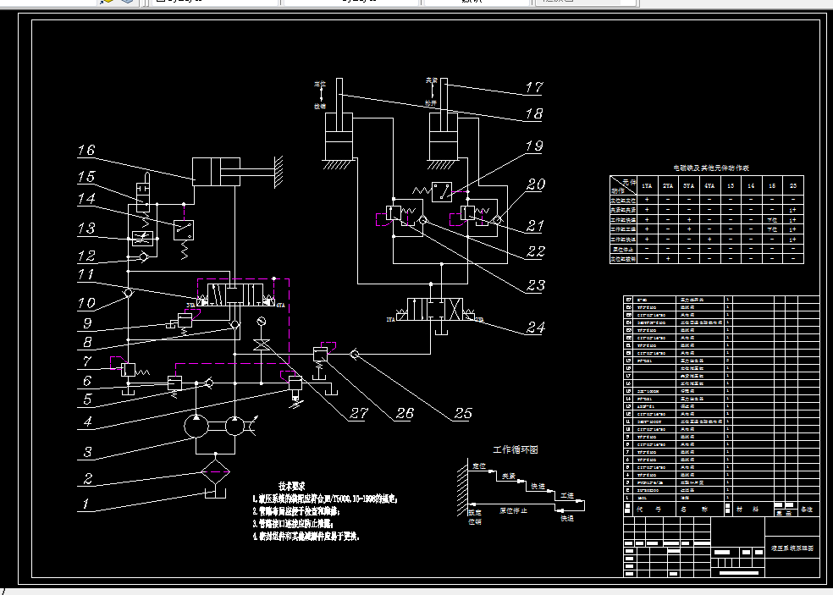The width and height of the screenshot is (833, 595).
Task: Click callout number 25 below the schematic
Action: click(x=462, y=413)
